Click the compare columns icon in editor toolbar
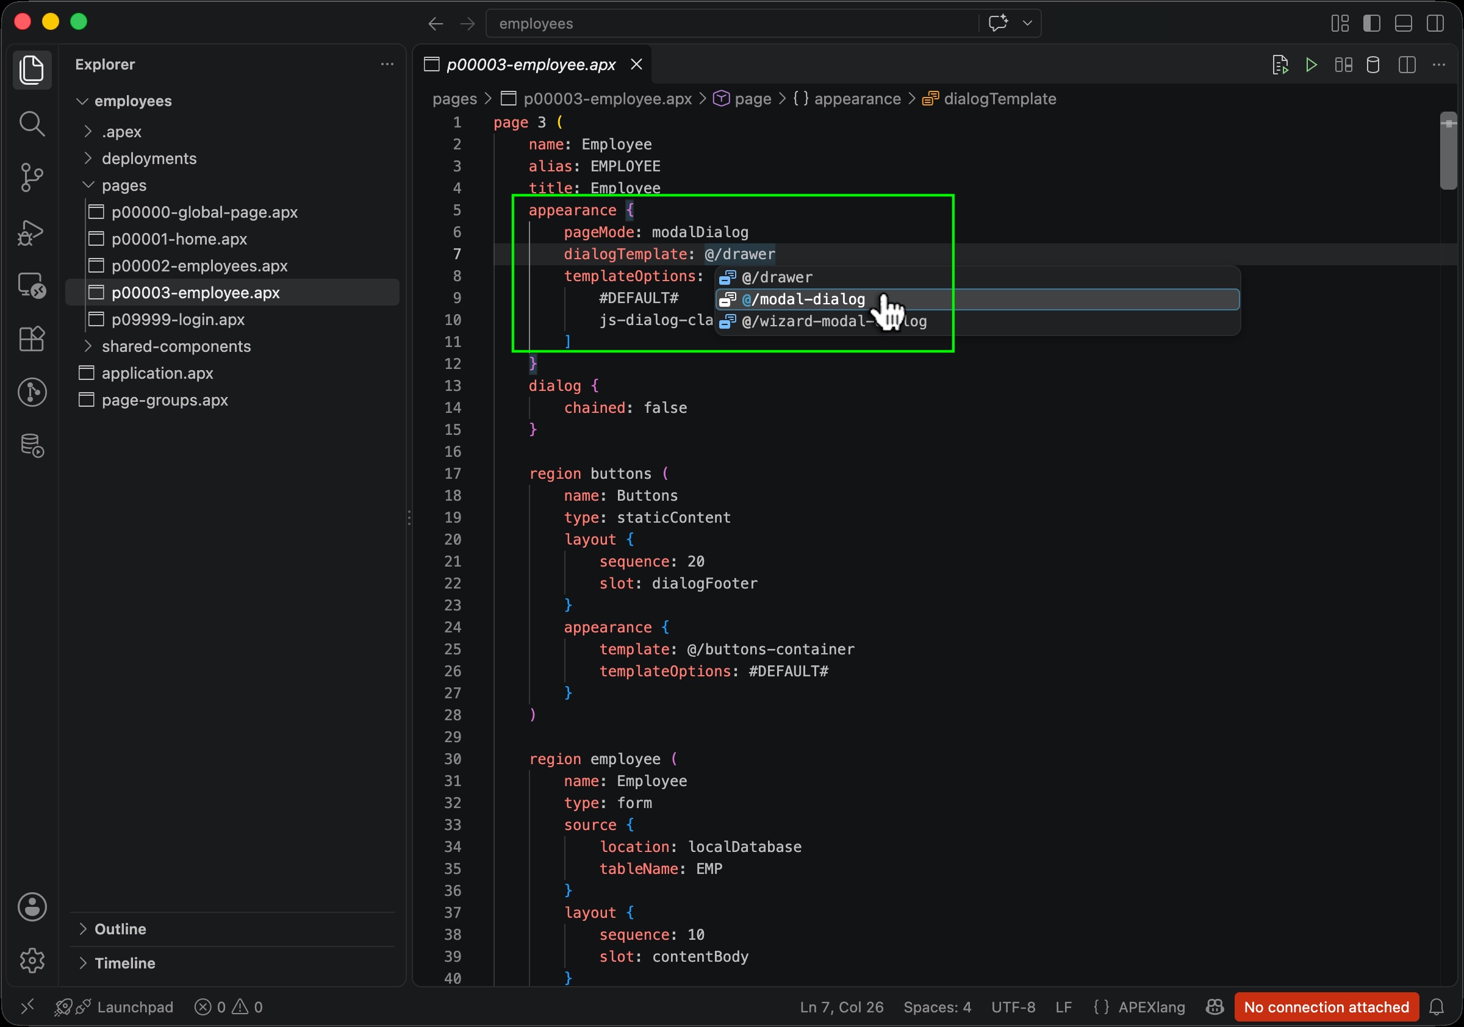Viewport: 1464px width, 1027px height. 1343,65
